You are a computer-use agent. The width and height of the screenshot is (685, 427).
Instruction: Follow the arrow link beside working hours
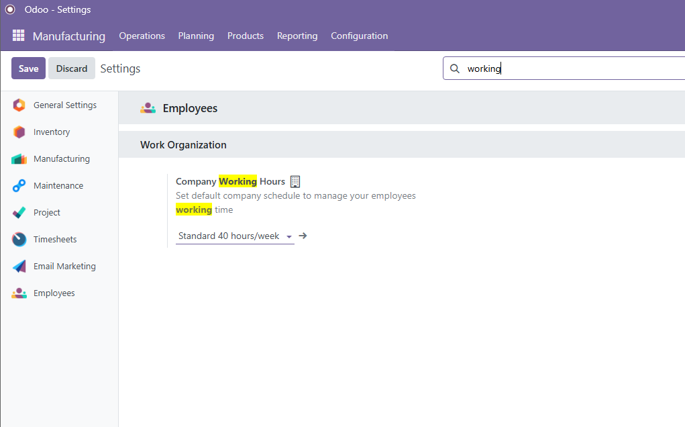tap(303, 236)
